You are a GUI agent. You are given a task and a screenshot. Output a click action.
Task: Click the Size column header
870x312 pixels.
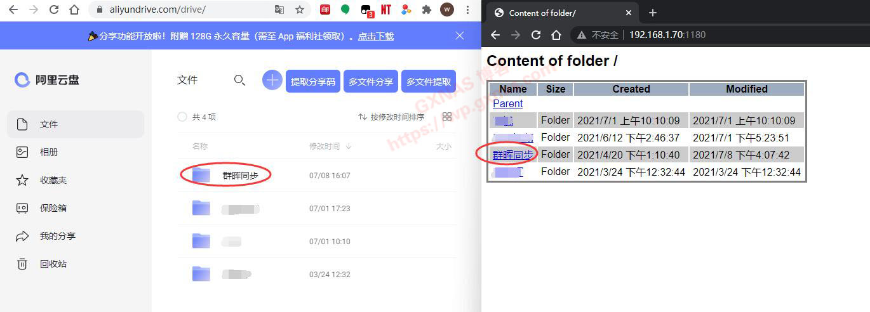tap(556, 89)
